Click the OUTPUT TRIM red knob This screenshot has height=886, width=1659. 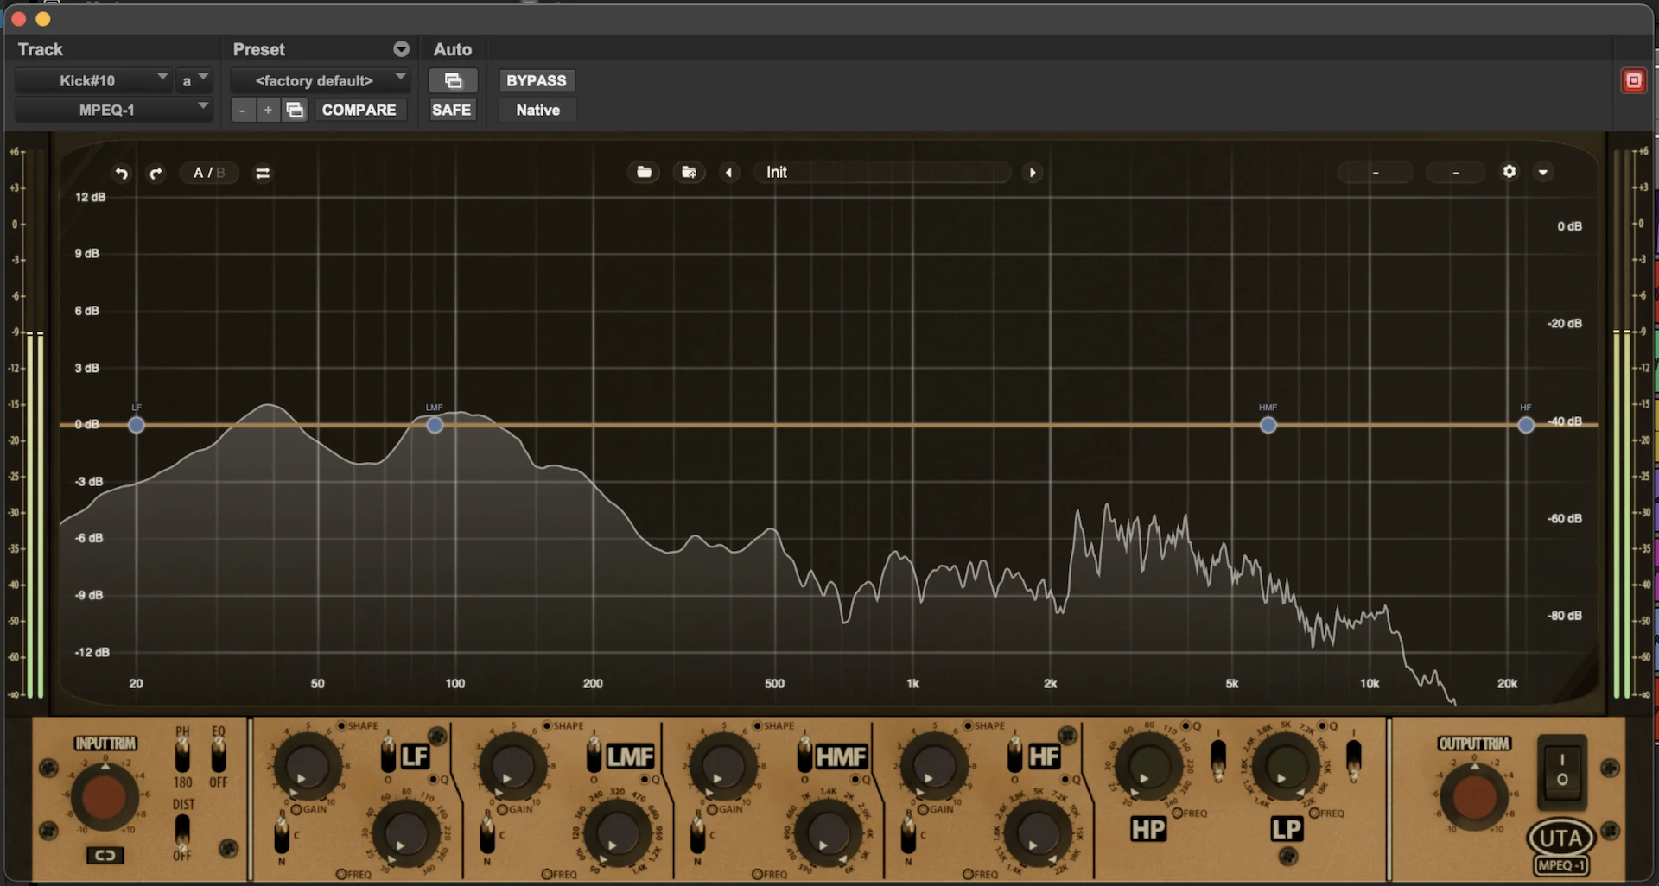pyautogui.click(x=1474, y=797)
